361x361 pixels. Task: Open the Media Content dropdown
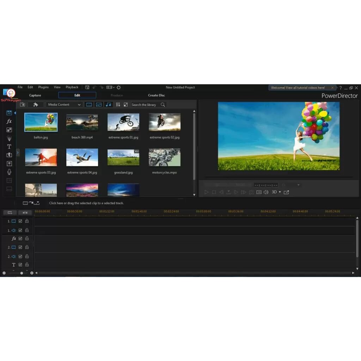click(x=64, y=104)
